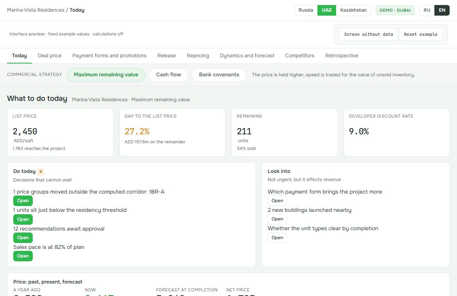Open the payment form comparison item

pyautogui.click(x=277, y=201)
